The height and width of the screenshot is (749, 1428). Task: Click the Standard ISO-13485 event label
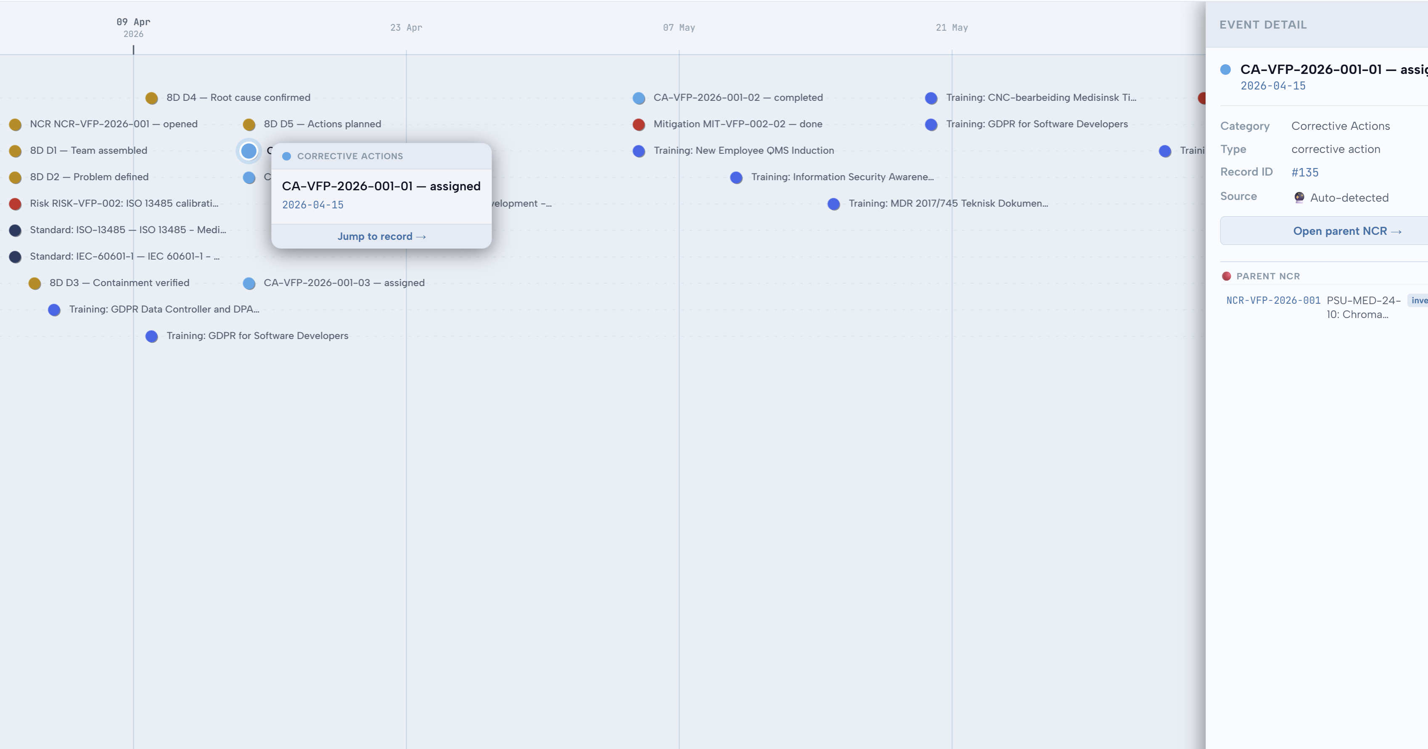128,230
